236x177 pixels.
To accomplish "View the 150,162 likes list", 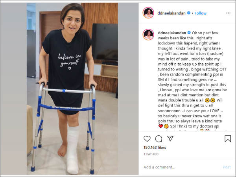I will tap(155, 147).
